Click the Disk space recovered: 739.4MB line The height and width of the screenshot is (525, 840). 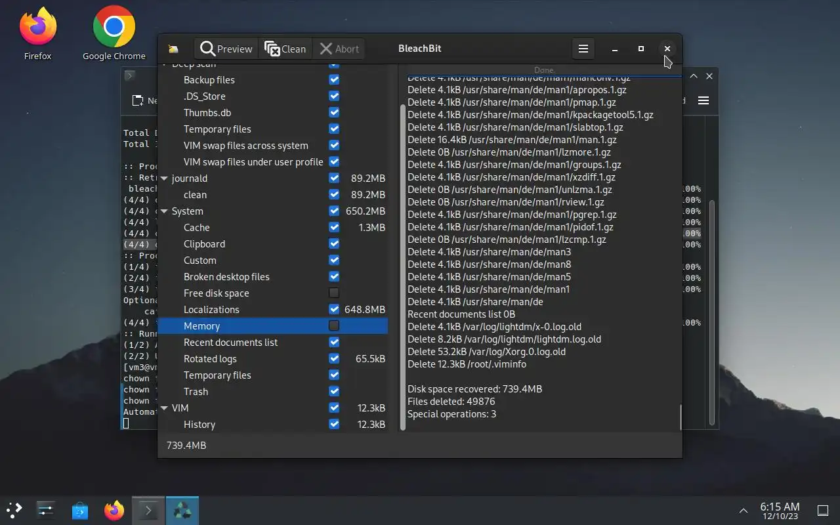pyautogui.click(x=474, y=388)
